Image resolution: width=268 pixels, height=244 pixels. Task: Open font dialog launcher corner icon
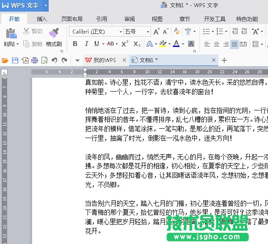194,51
